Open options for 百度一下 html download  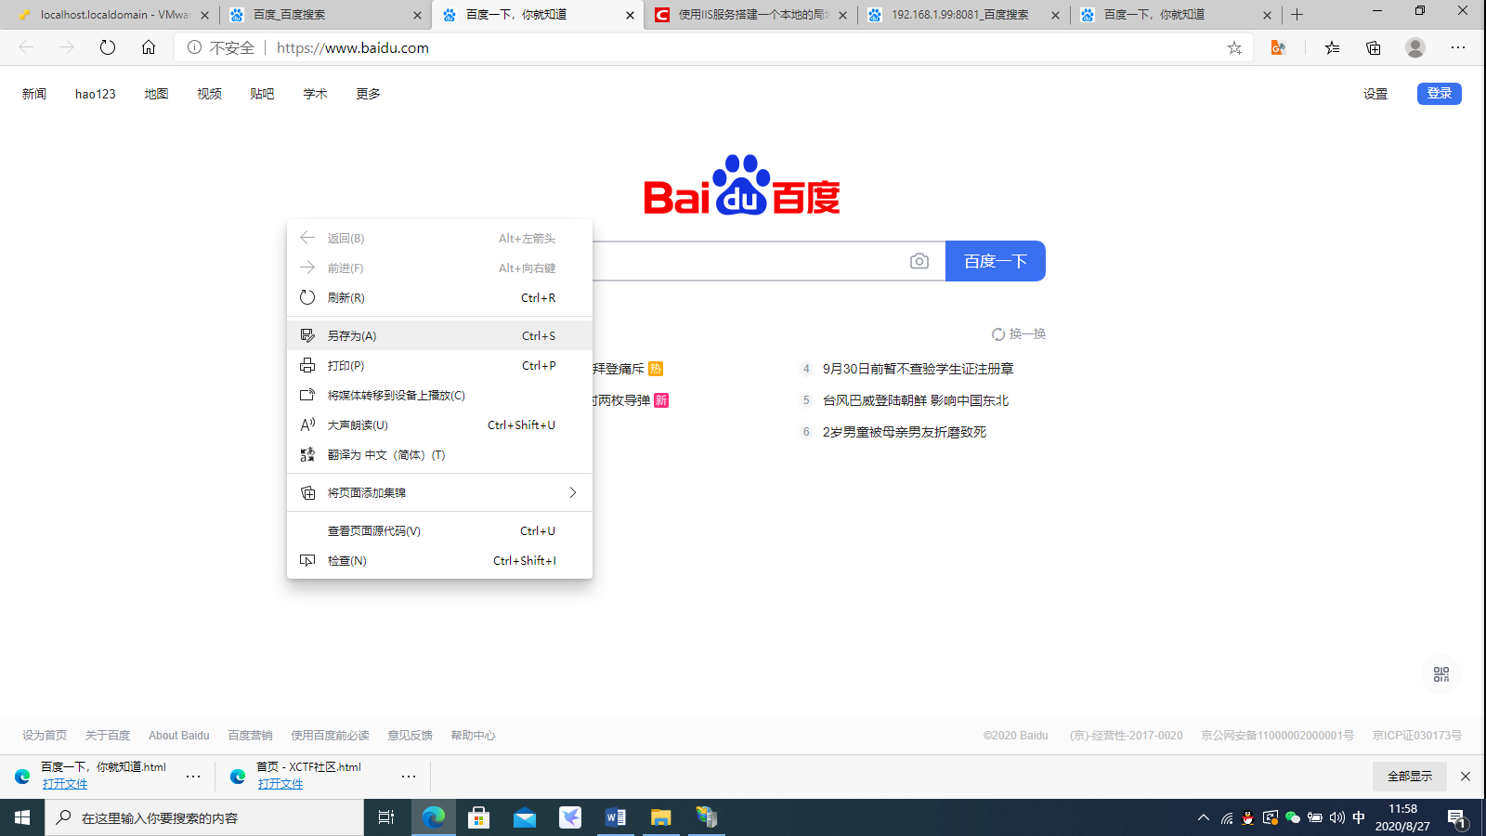click(x=193, y=776)
